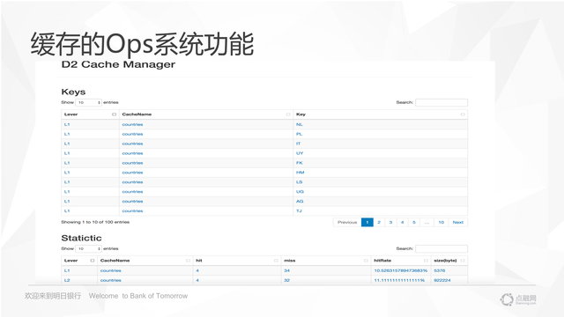Focus the Statictic table Search field
The image size is (564, 317).
tap(442, 248)
